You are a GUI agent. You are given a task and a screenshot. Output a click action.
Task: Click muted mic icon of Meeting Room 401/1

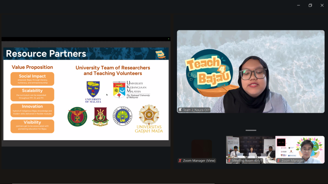[x=229, y=160]
